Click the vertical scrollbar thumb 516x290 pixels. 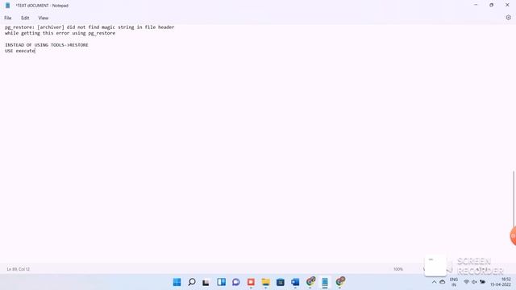(x=514, y=198)
